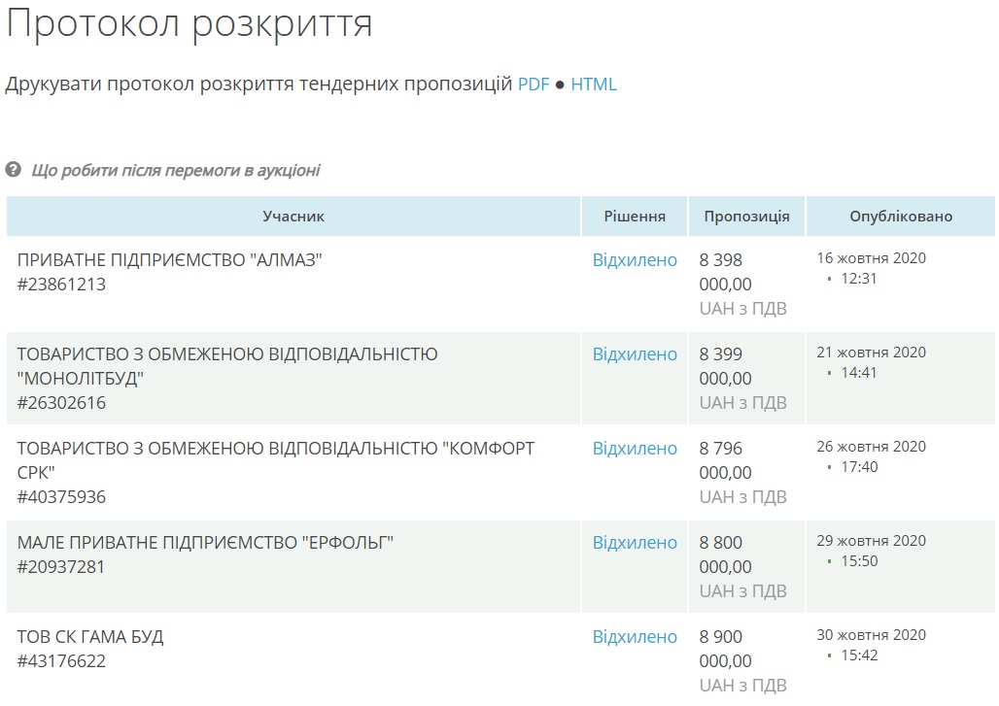Click the 8 796 000,00 proposal amount
Viewport: 999px width, 706px height.
725,461
